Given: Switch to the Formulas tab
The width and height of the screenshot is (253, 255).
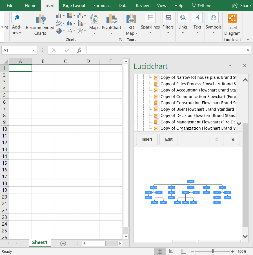Looking at the screenshot, I should coord(102,6).
